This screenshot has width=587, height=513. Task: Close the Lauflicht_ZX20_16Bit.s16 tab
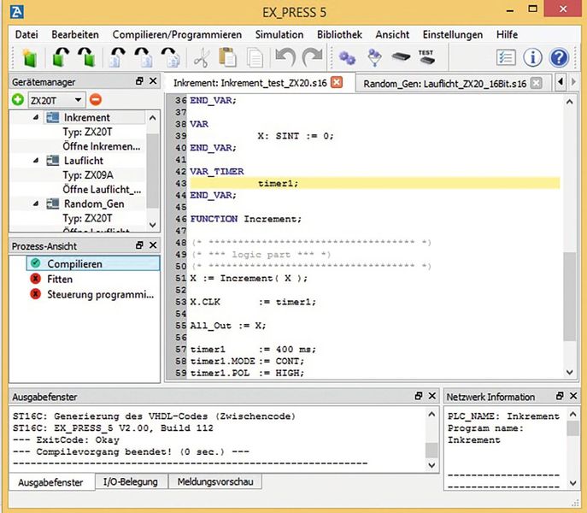point(536,83)
